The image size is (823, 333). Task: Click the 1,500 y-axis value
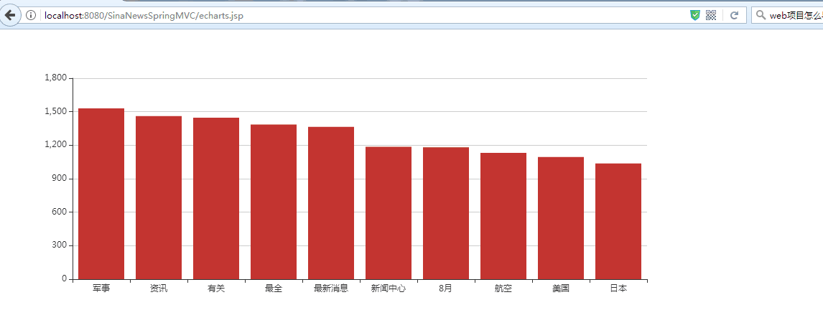click(x=56, y=111)
